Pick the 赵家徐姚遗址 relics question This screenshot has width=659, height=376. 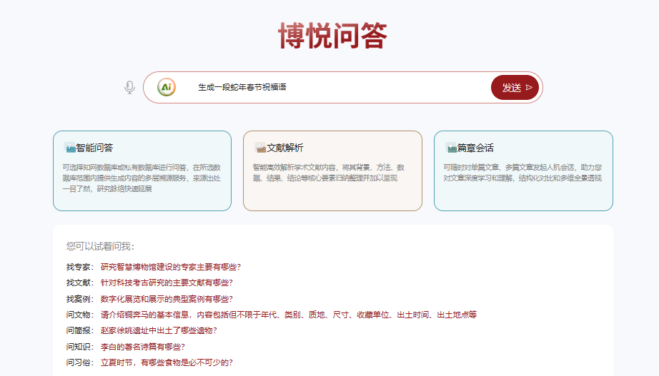(x=159, y=330)
